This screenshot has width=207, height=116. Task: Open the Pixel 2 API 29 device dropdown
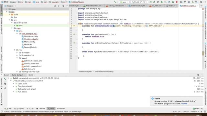pyautogui.click(x=139, y=2)
